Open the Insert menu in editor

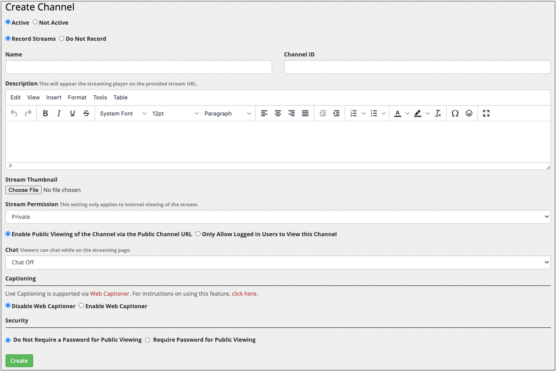pyautogui.click(x=53, y=97)
